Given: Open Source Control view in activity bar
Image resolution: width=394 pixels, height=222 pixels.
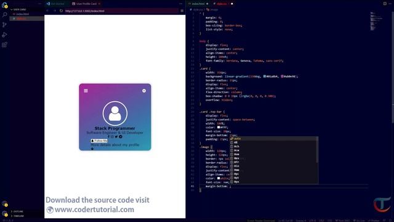Looking at the screenshot, I should coord(4,25).
